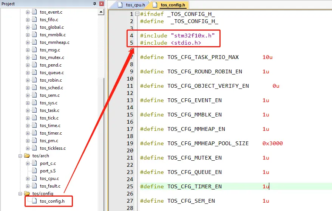Click the TOS_CFG_TIMER_EN macro name
The height and width of the screenshot is (211, 332).
[x=195, y=186]
